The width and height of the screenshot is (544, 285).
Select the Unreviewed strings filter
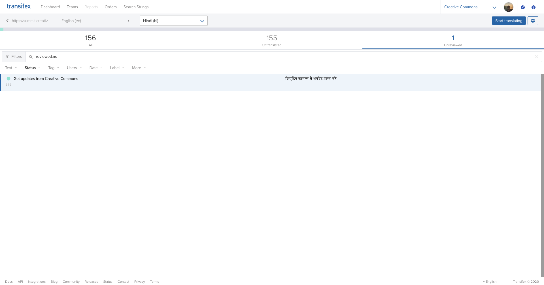point(453,40)
